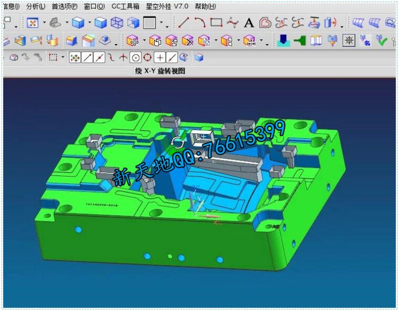Click the curved sheet trim icon

point(36,40)
